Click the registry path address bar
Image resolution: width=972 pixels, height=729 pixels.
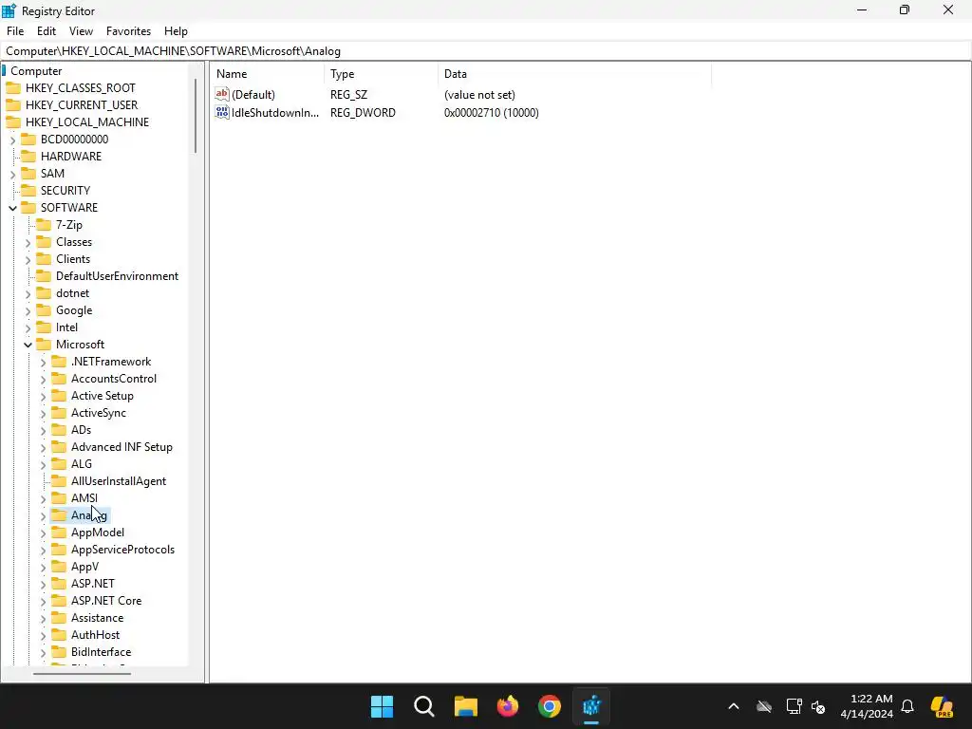tap(486, 51)
